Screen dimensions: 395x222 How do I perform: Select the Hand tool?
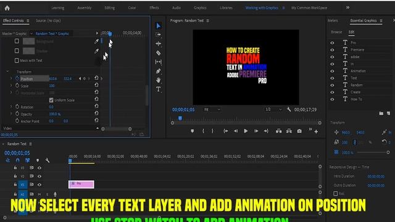(x=159, y=80)
